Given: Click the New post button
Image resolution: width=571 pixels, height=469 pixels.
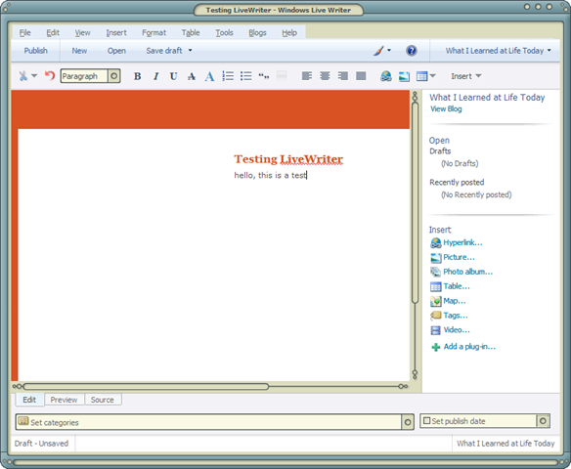Looking at the screenshot, I should pos(79,51).
